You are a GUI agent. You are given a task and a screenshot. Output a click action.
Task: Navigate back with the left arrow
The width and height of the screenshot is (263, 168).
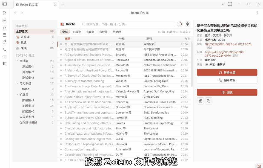15,13
